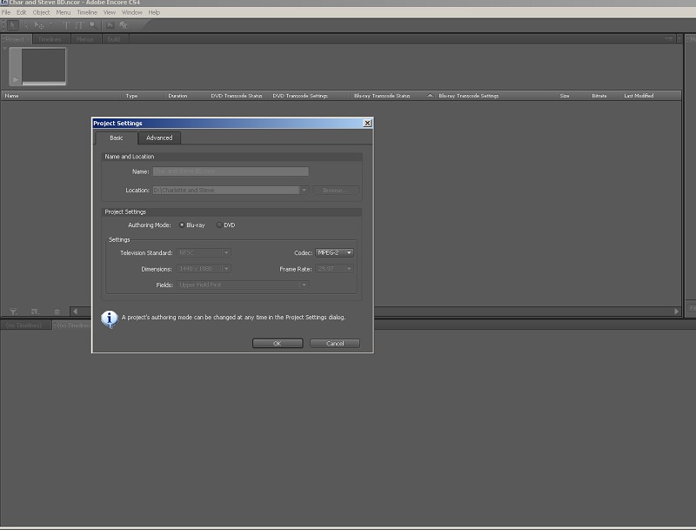Switch to the Advanced tab
The image size is (696, 530).
[x=159, y=138]
